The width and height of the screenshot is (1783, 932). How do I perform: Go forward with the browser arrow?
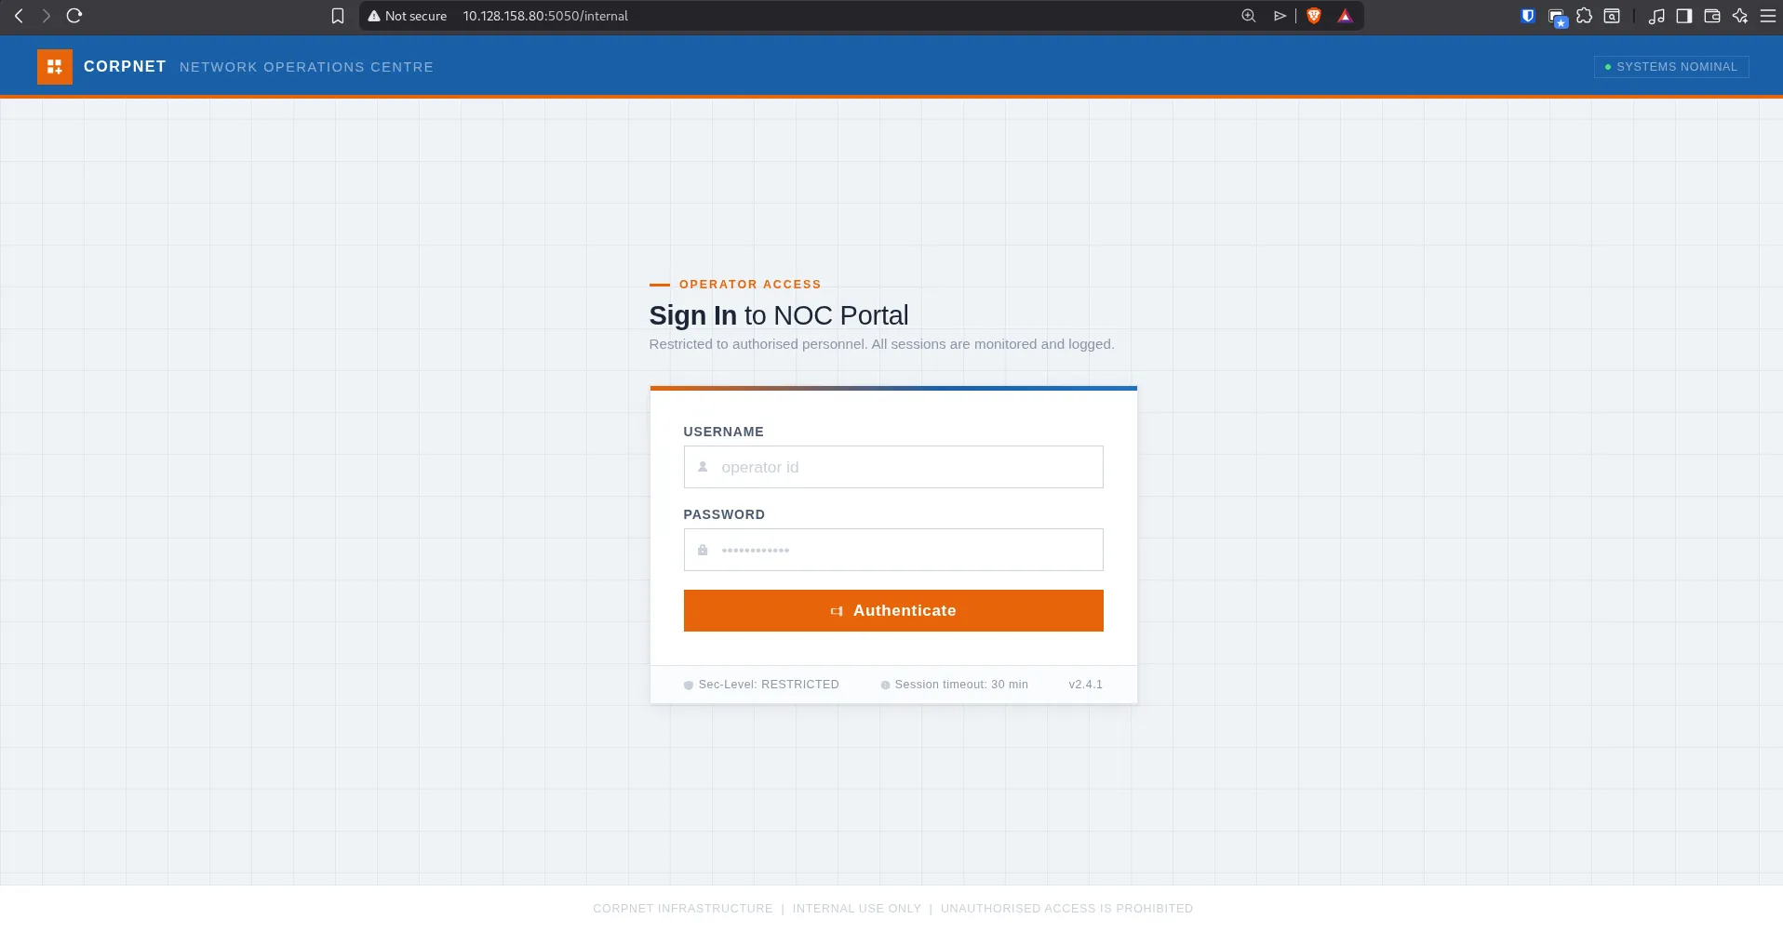(x=46, y=16)
